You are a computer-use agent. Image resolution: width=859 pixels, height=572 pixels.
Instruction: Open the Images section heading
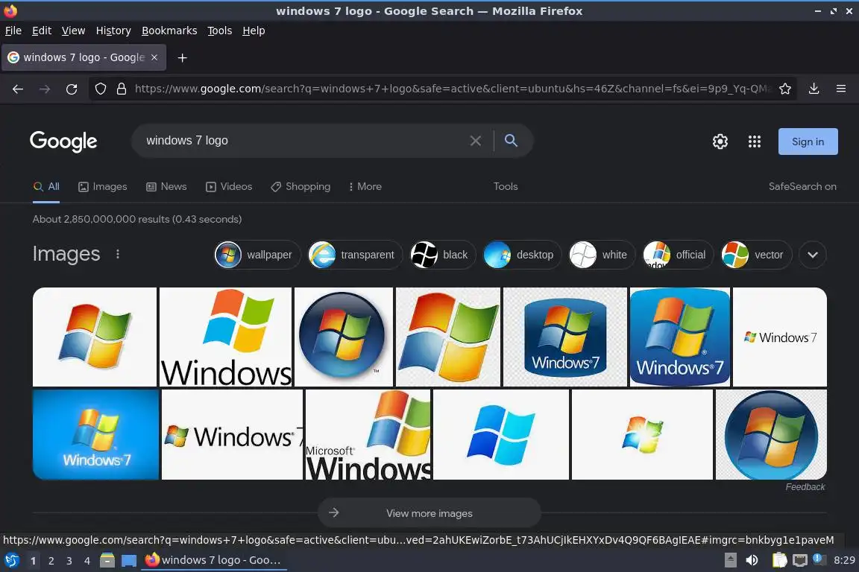(66, 254)
